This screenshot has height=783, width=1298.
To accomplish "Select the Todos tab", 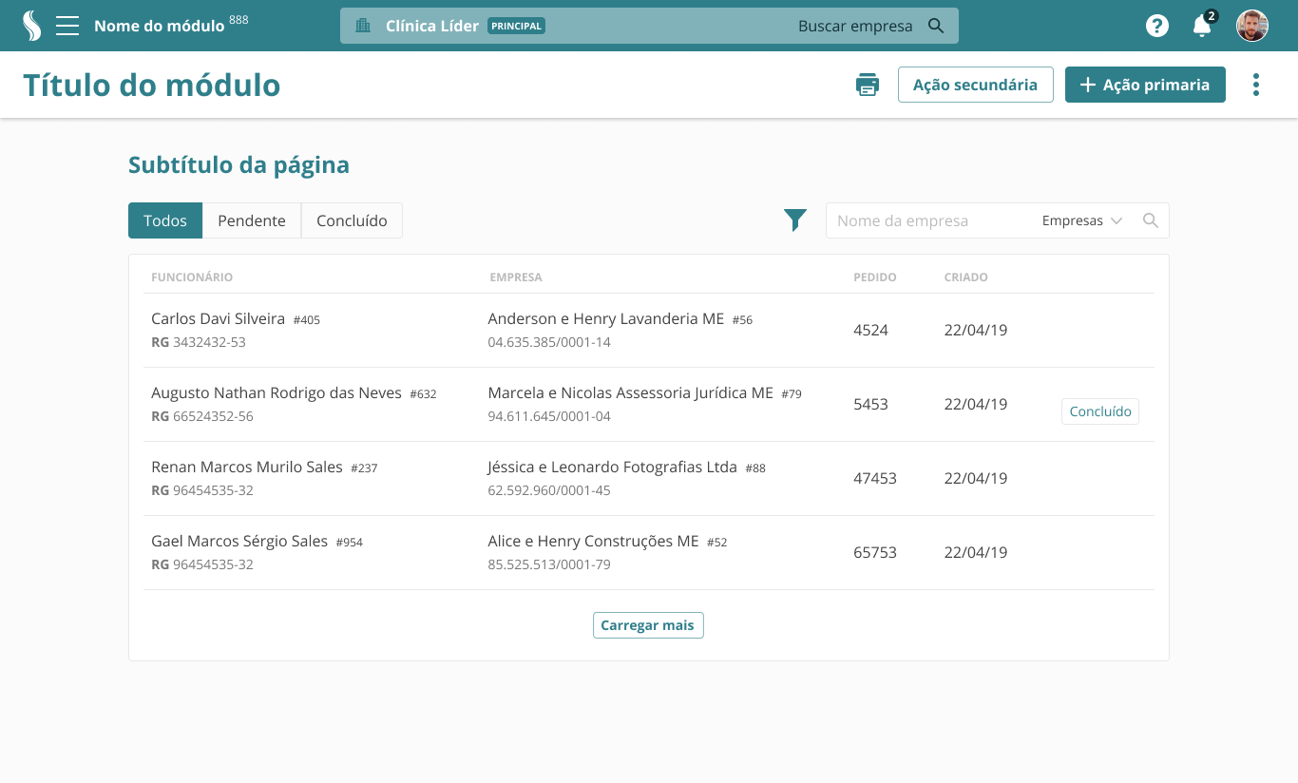I will click(x=165, y=220).
